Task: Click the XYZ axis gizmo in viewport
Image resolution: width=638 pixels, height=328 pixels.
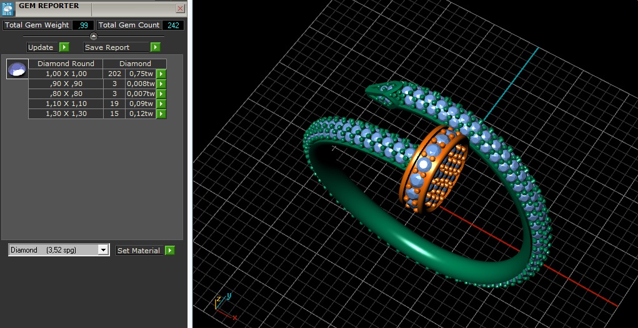Action: (x=226, y=306)
